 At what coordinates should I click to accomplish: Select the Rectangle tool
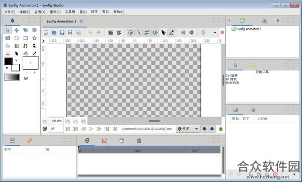(26, 38)
